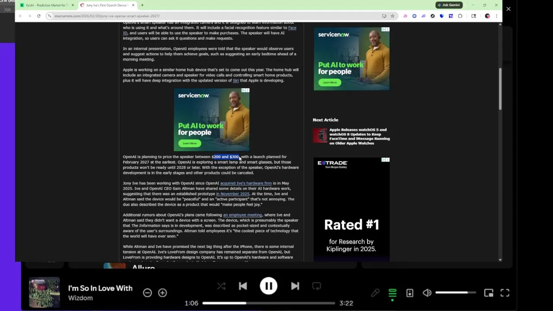This screenshot has width=553, height=311.
Task: Open the Spotify lyrics microphone icon
Action: click(375, 293)
